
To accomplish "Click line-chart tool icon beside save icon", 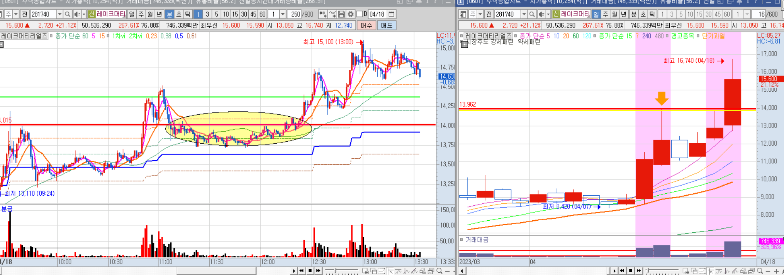I will tap(332, 14).
